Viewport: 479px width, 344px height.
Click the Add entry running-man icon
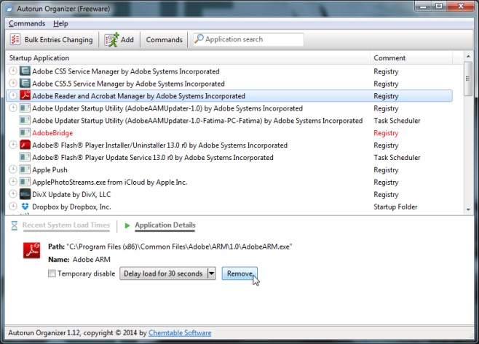click(111, 39)
